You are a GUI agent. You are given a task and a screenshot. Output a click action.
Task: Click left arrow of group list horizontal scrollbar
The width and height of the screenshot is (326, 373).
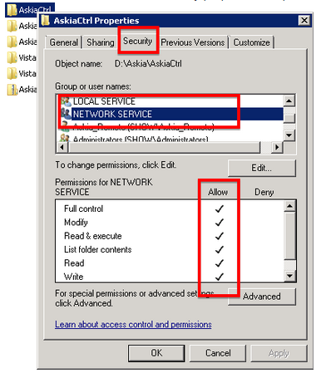point(62,147)
